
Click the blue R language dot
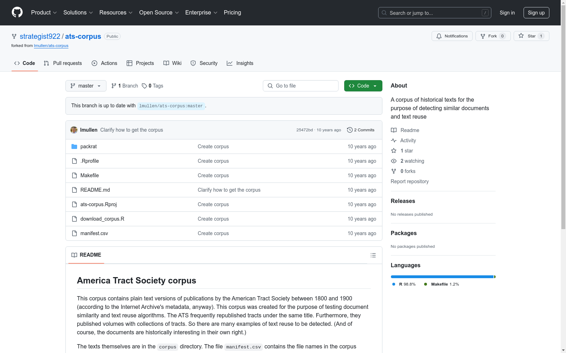pyautogui.click(x=394, y=284)
